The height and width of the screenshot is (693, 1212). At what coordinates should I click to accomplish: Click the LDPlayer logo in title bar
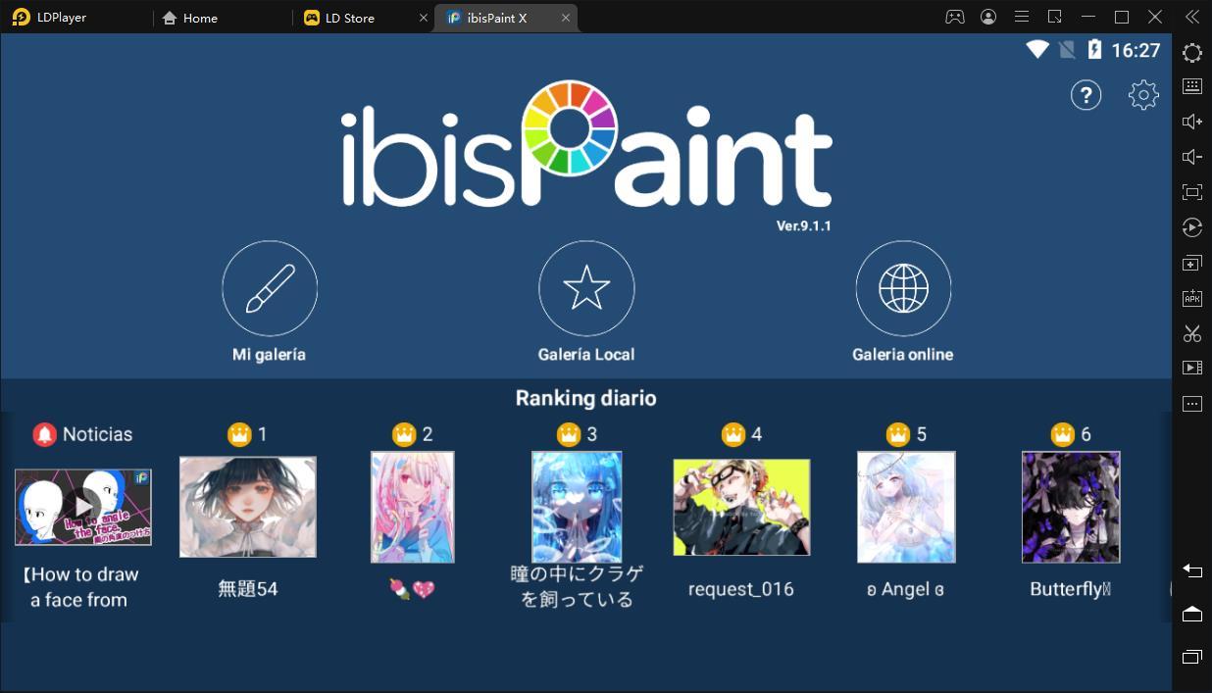[x=22, y=18]
